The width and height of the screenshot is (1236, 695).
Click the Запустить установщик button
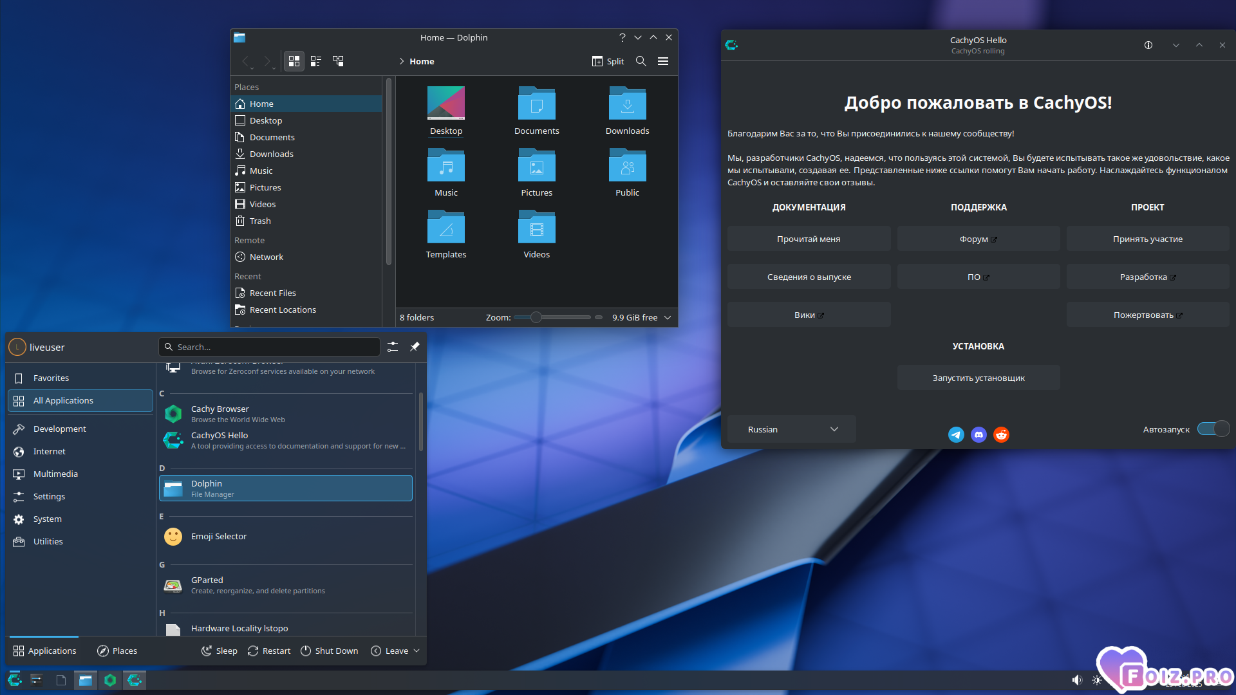coord(979,378)
